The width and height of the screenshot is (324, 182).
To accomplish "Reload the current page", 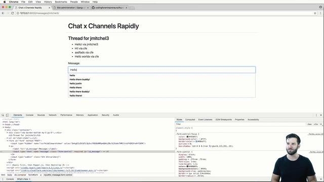I will [x=12, y=13].
